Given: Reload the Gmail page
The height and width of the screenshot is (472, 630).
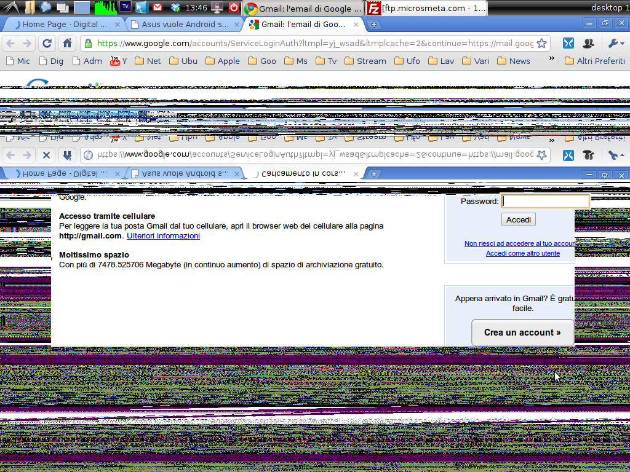Looking at the screenshot, I should [47, 43].
